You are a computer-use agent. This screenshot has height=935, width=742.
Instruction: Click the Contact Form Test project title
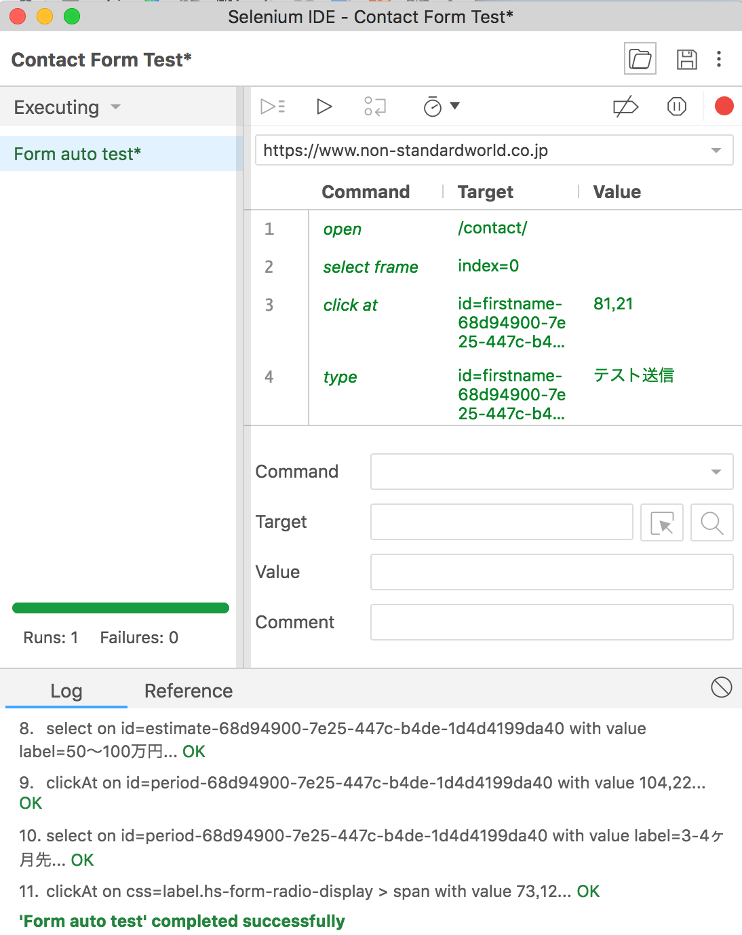[102, 60]
